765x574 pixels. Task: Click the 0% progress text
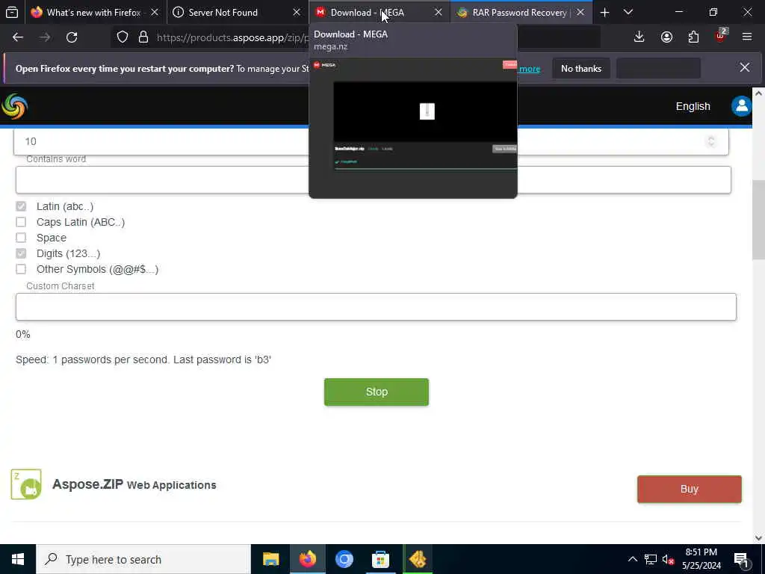tap(23, 334)
